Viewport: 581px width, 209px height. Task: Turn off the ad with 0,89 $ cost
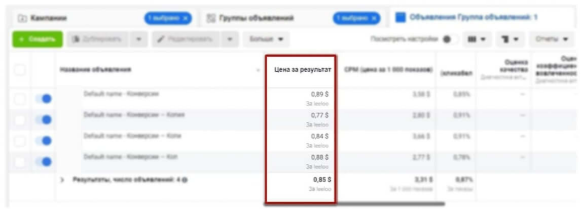pos(44,99)
